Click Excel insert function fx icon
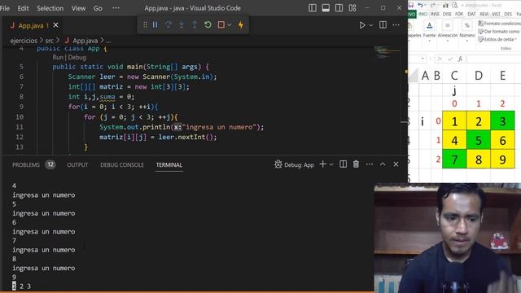 coord(460,59)
